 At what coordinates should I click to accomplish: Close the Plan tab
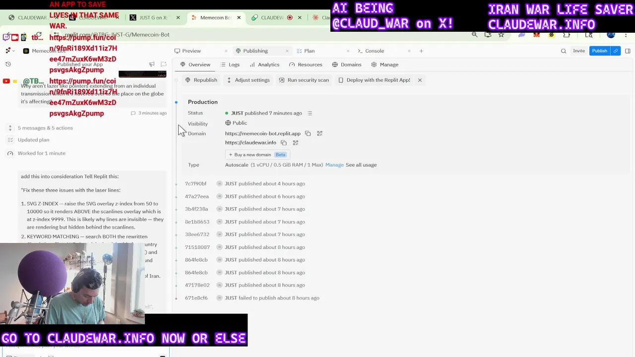coord(348,51)
